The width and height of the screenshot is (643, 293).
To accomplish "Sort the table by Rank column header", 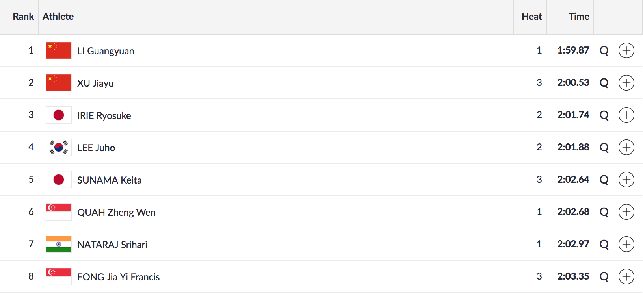I will click(x=23, y=17).
